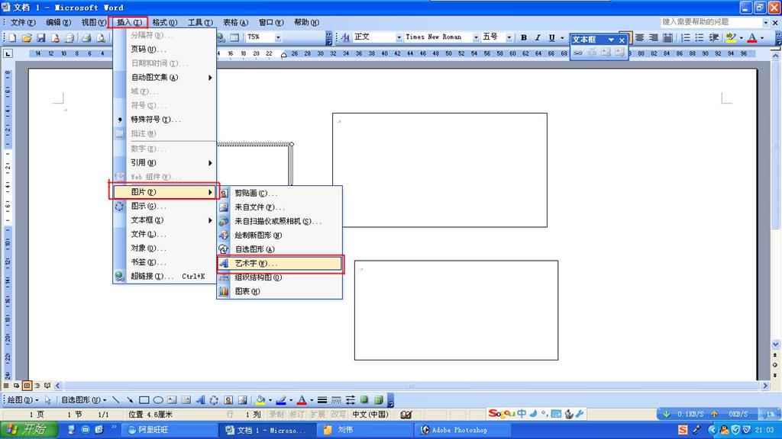Click the font color red A swatch
The height and width of the screenshot is (439, 782).
click(752, 37)
